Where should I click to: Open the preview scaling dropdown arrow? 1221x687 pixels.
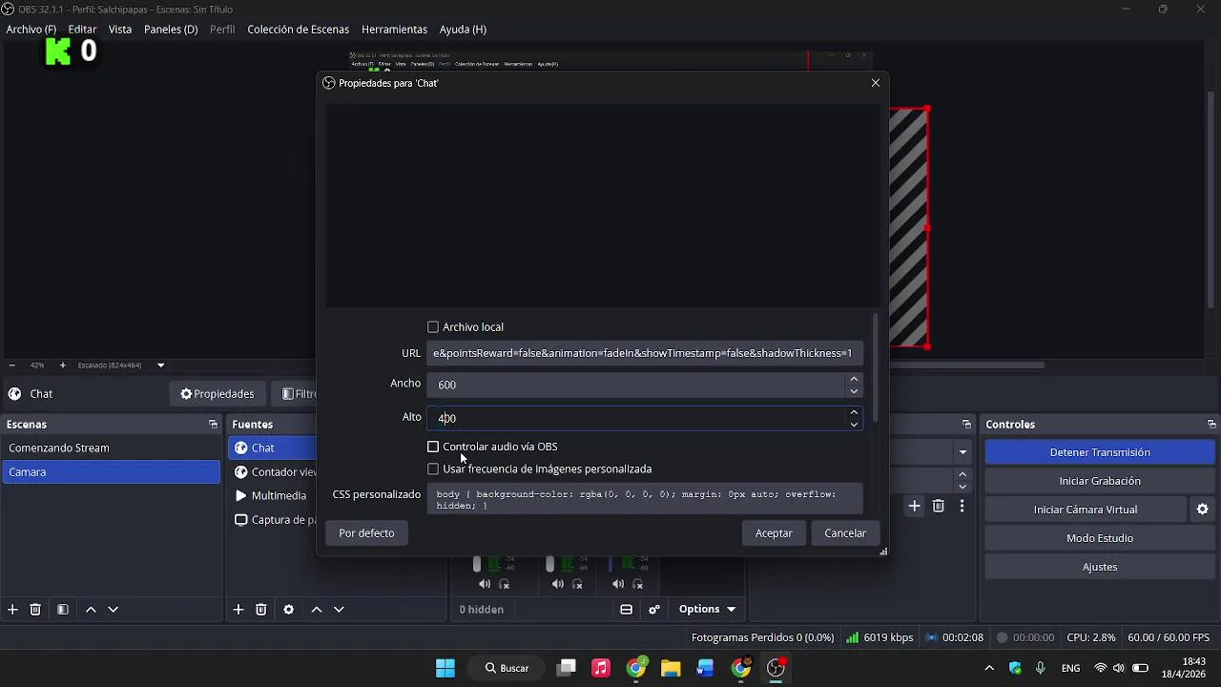tap(161, 365)
